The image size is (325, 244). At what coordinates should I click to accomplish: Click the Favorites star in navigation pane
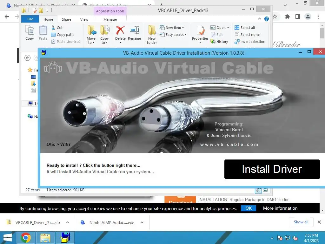click(x=30, y=70)
